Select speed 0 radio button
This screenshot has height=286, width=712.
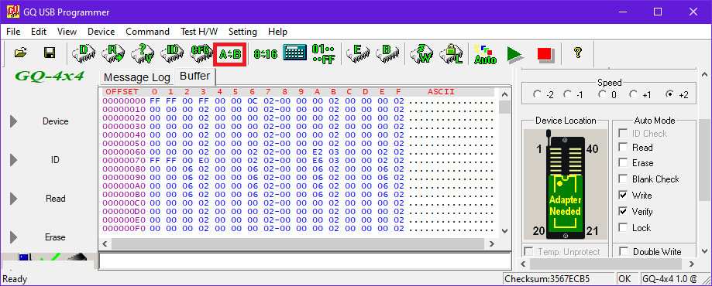pos(602,95)
